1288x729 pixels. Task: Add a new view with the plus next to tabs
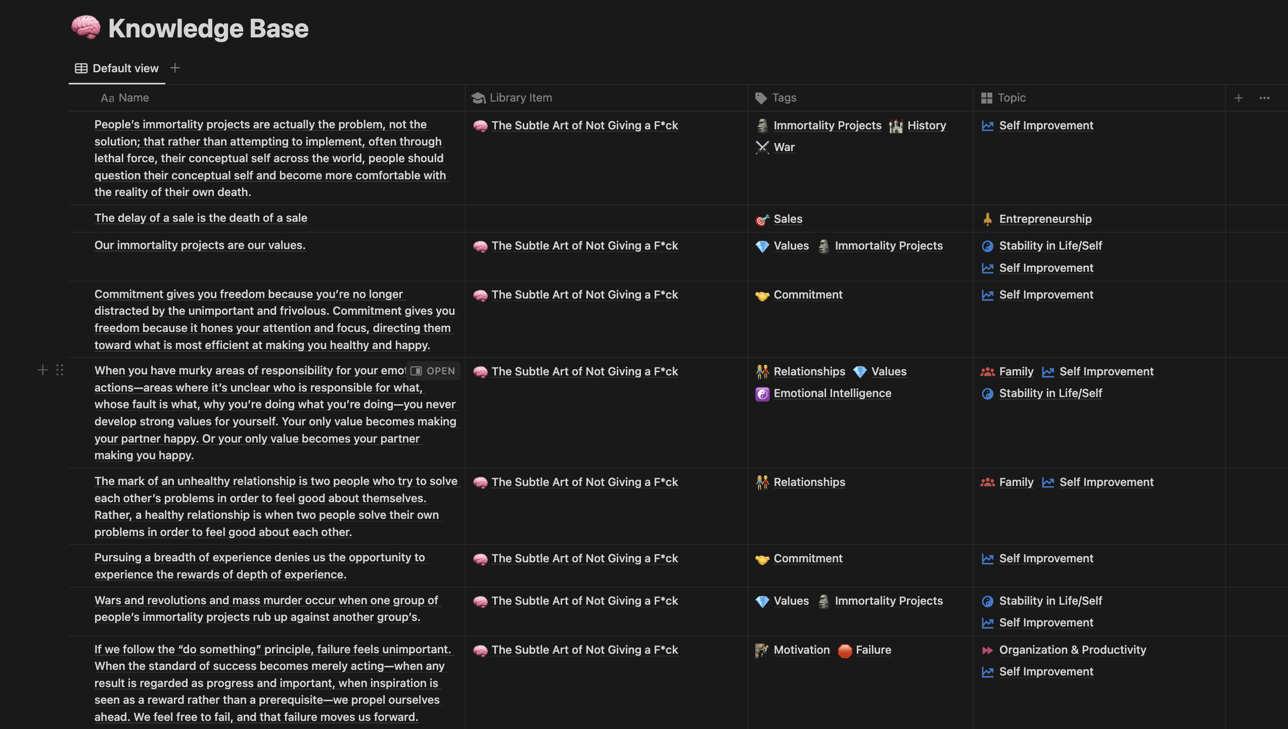coord(175,67)
